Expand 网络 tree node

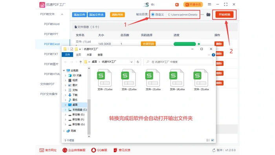[64, 131]
